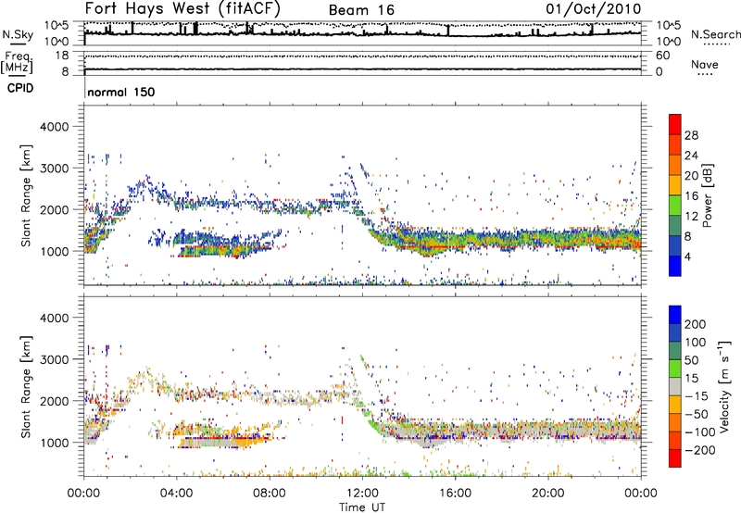741x513 pixels.
Task: Pick the bright blue bottom segment of power colorbar
Action: 675,267
